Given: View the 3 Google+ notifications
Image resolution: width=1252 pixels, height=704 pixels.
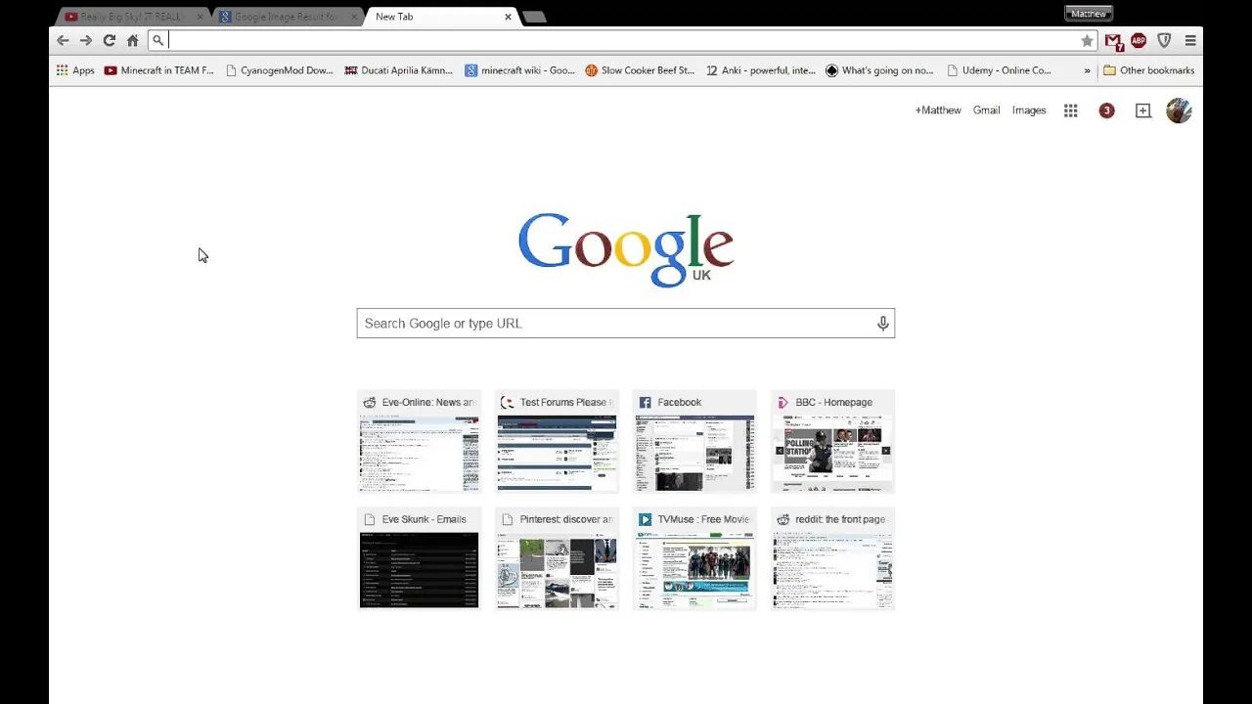Looking at the screenshot, I should pyautogui.click(x=1106, y=110).
